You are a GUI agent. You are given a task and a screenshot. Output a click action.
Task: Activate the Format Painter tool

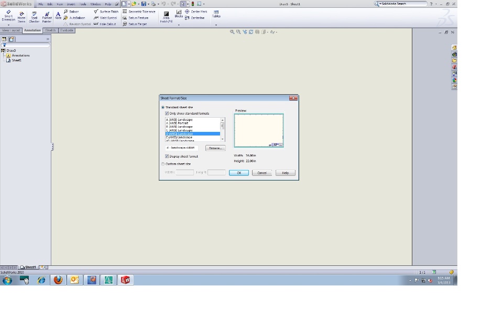pos(47,17)
